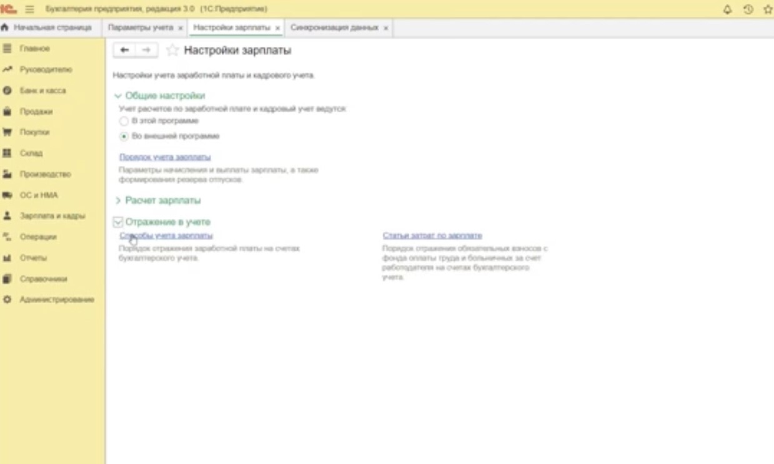The image size is (774, 464).
Task: Select the 'Во внешней программе' radio button
Action: pos(124,137)
